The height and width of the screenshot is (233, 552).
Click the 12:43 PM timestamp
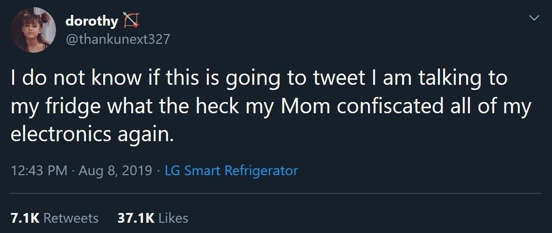(x=38, y=171)
